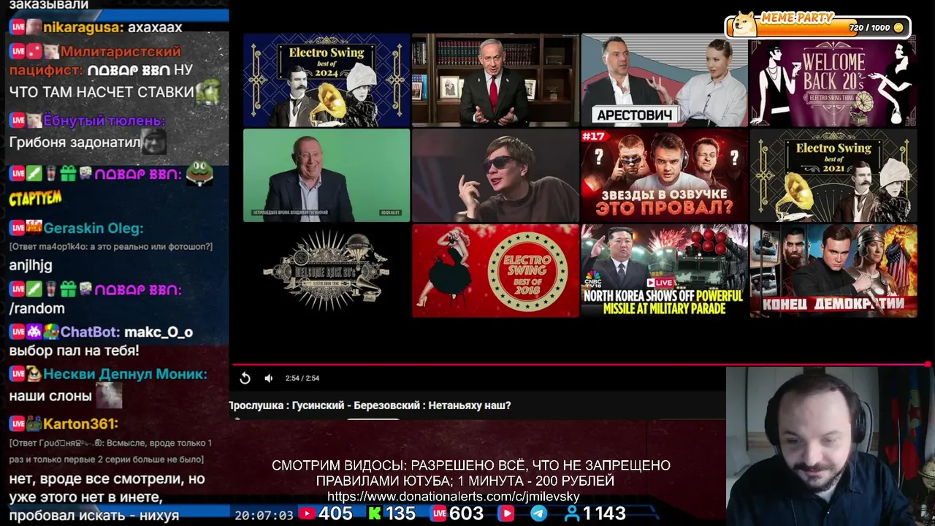This screenshot has height=526, width=935.
Task: Click the emote after 'Грибоня задонатил'
Action: coord(153,142)
